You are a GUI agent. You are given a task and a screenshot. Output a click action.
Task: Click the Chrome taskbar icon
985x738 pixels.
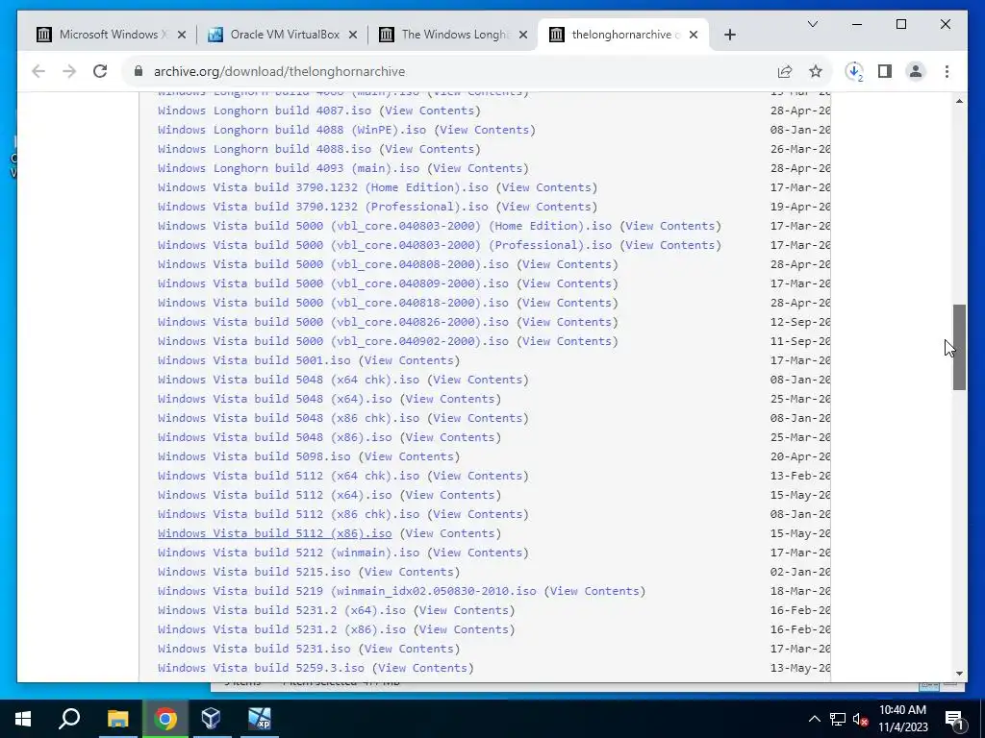coord(164,719)
